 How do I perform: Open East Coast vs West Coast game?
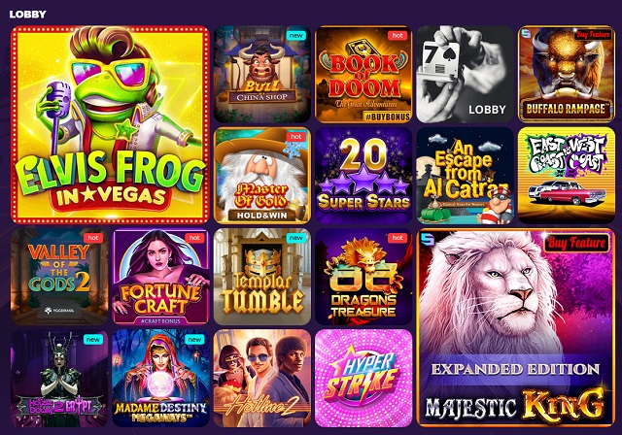coord(567,176)
